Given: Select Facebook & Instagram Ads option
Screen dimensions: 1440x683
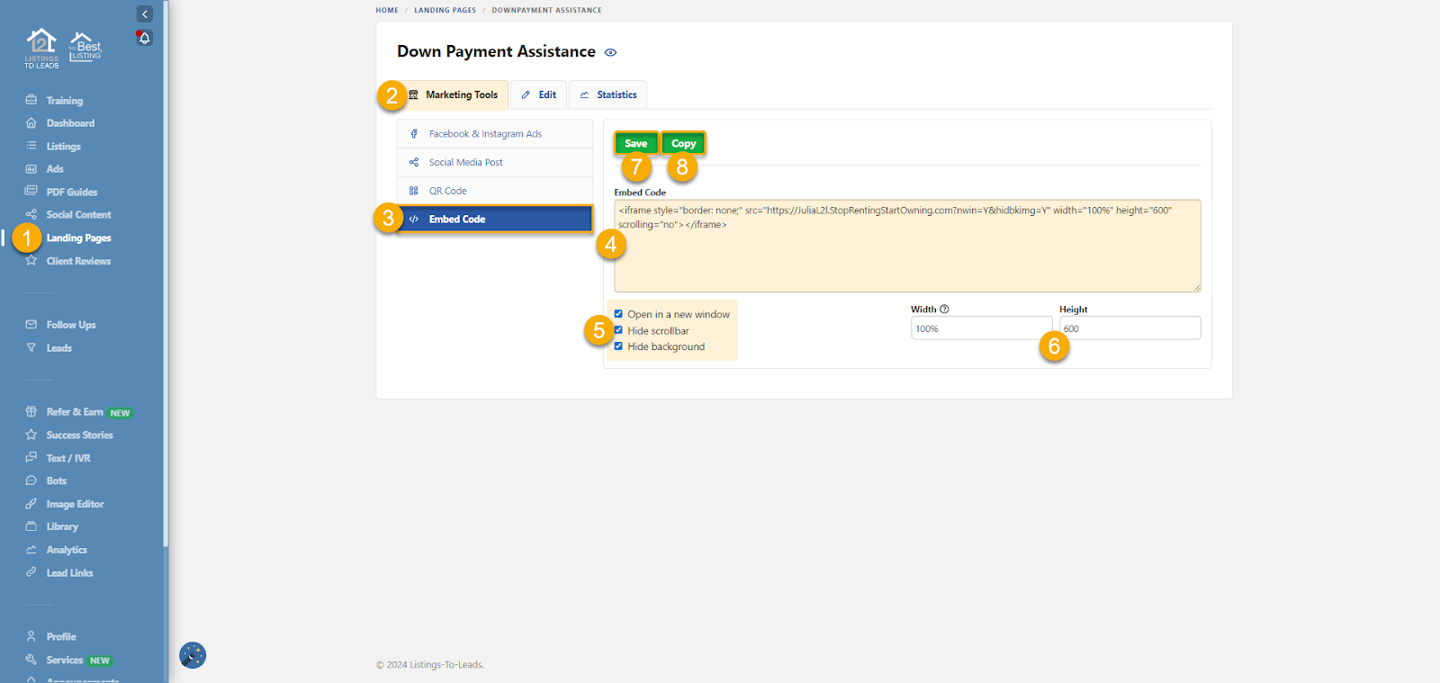Looking at the screenshot, I should [x=484, y=134].
